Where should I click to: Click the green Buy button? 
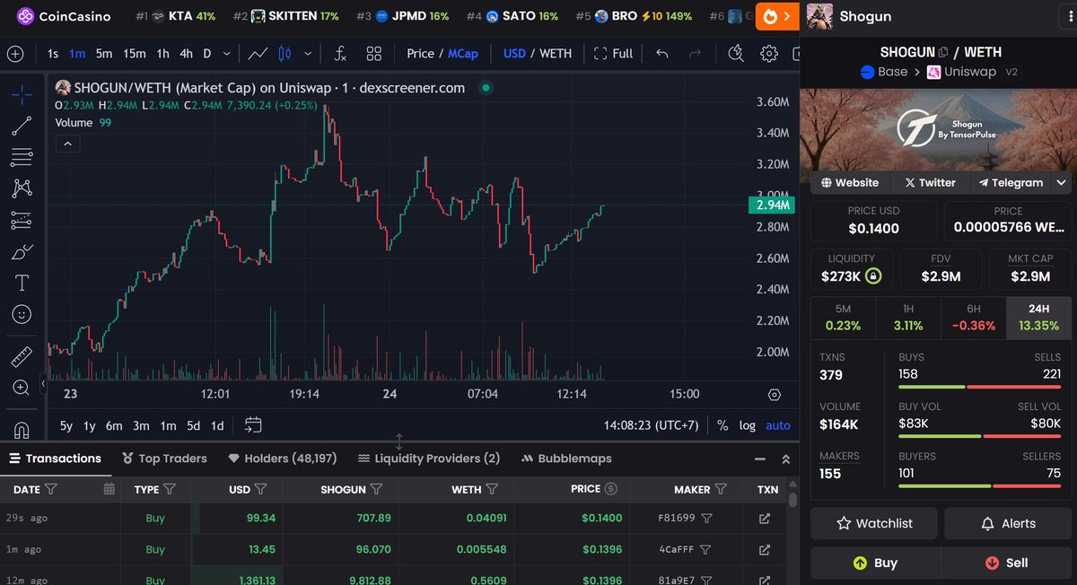875,563
